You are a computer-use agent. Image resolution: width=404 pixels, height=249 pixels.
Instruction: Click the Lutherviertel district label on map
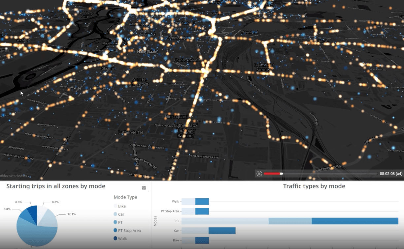tap(130, 132)
